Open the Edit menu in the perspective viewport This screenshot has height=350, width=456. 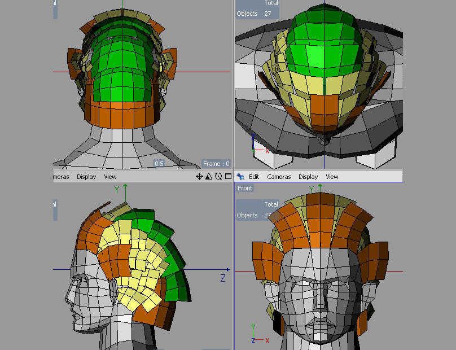click(253, 176)
